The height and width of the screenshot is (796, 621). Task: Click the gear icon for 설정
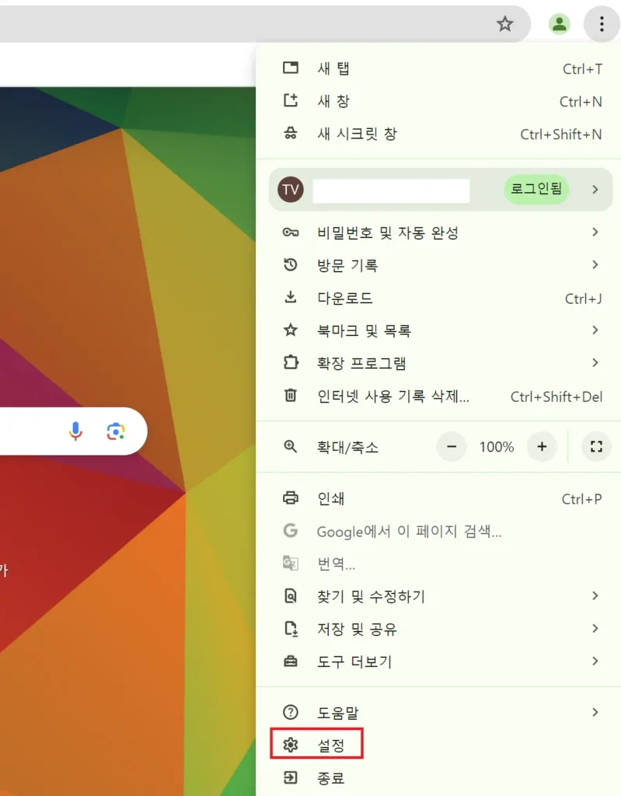click(x=291, y=745)
